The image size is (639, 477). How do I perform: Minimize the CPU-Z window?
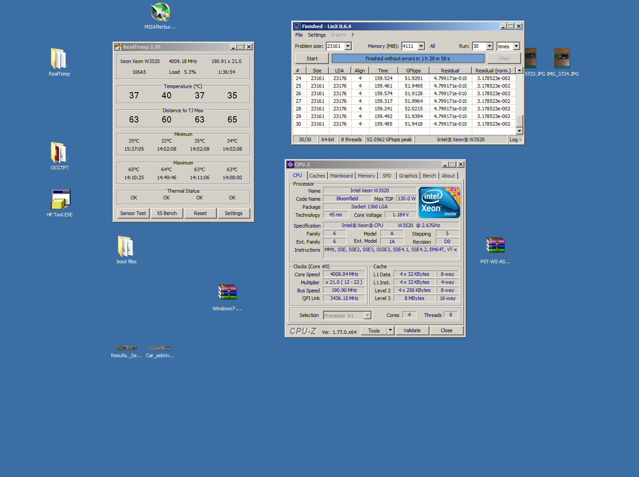coord(445,165)
